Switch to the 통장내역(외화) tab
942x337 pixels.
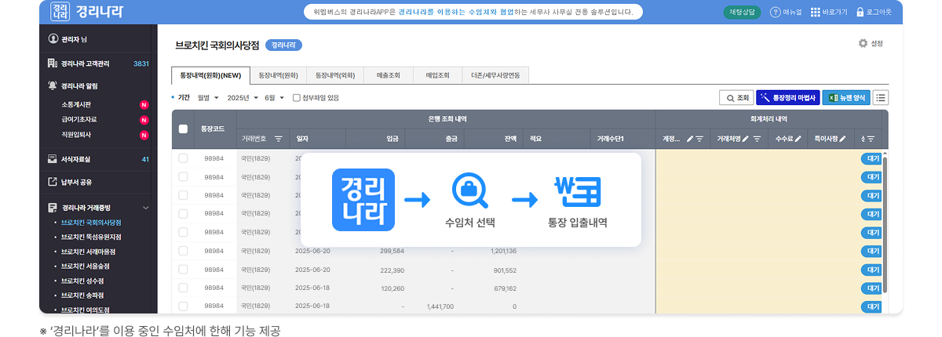(335, 76)
